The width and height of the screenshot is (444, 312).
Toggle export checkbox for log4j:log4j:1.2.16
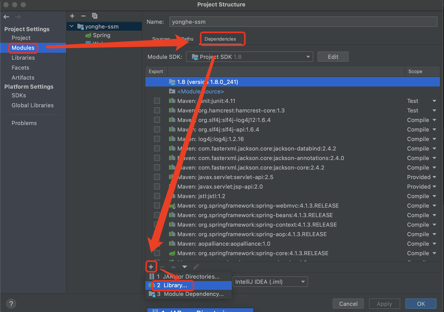coord(157,139)
